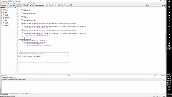Switch to the Статьи tab
The width and height of the screenshot is (172, 97).
click(15, 93)
